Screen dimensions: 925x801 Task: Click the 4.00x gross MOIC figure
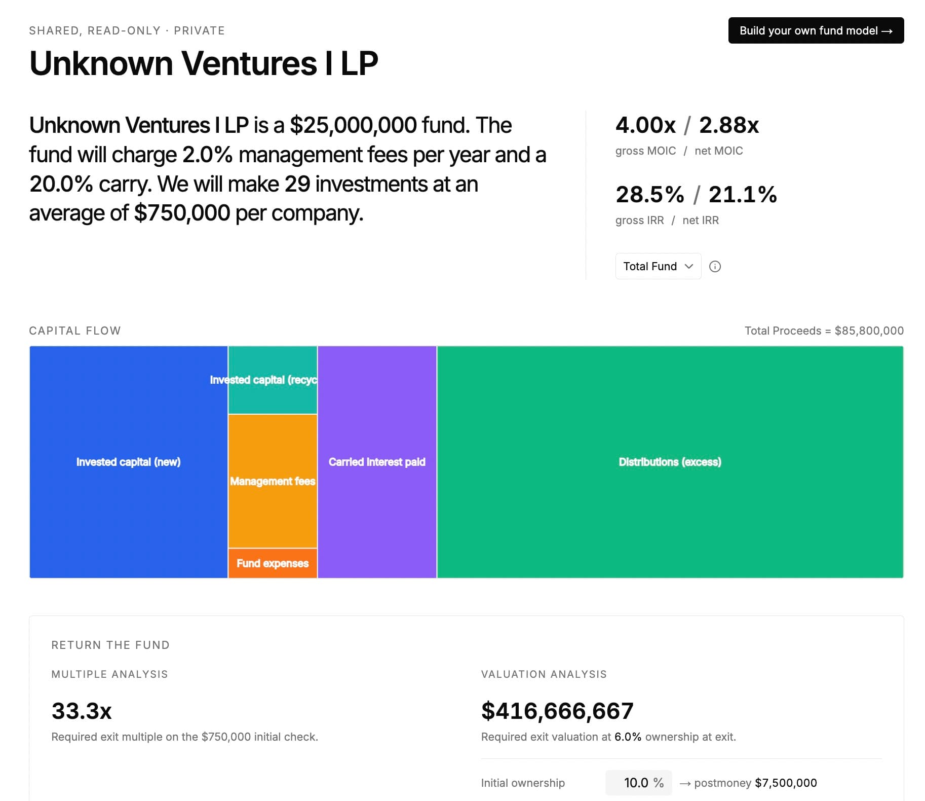[645, 125]
